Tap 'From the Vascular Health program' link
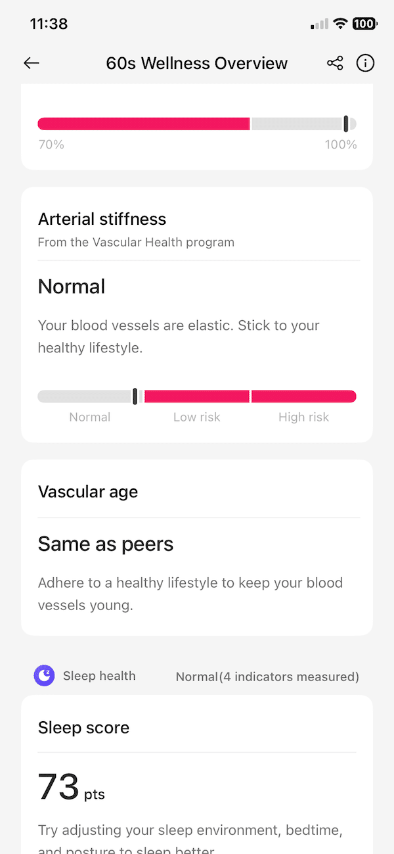394x854 pixels. pos(136,242)
